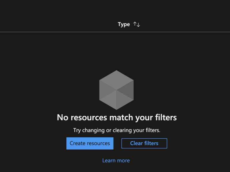The height and width of the screenshot is (172, 230).
Task: Open sorting options via the Type header arrows
Action: (x=137, y=24)
